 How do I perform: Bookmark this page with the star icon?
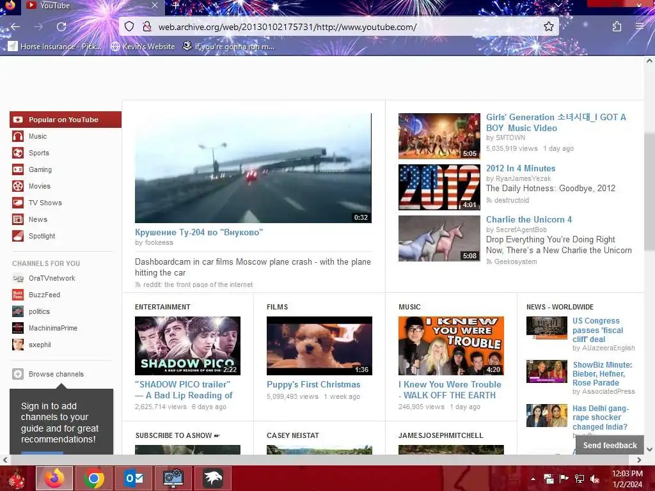[548, 27]
